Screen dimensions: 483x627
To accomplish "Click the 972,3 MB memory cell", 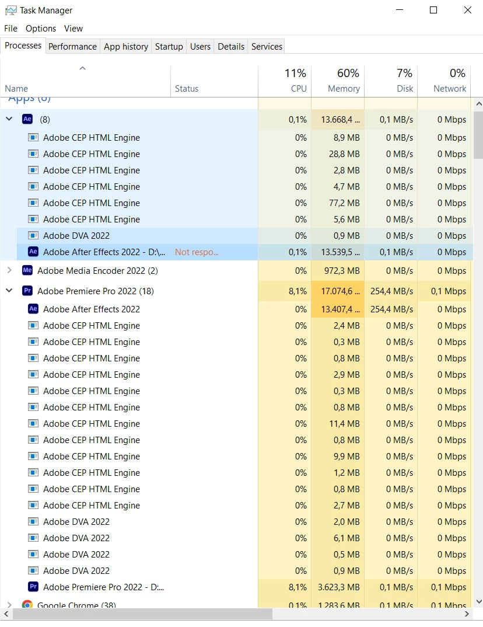I will [x=338, y=271].
